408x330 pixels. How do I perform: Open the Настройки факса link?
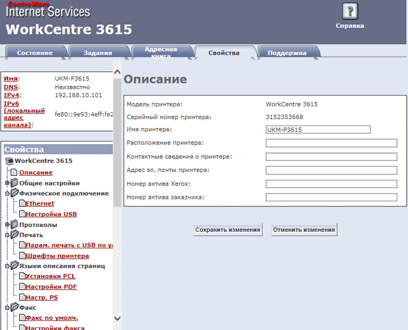click(x=55, y=327)
